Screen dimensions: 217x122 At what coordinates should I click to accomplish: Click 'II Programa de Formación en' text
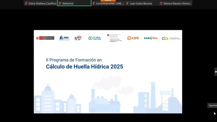74,60
